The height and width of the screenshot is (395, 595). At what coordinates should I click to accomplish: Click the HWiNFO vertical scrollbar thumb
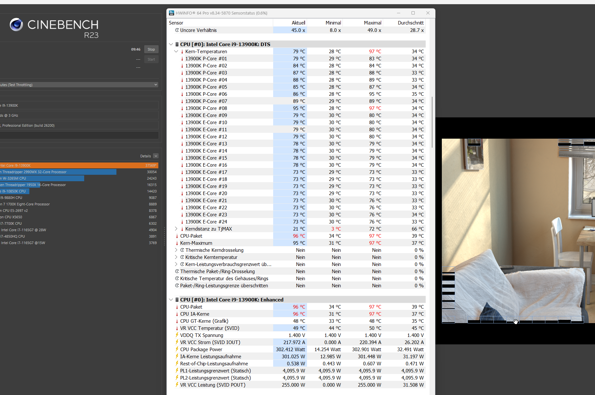(x=432, y=122)
